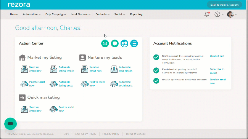248x139 pixels.
Task: Expand the Automation dropdown menu
Action: [31, 14]
